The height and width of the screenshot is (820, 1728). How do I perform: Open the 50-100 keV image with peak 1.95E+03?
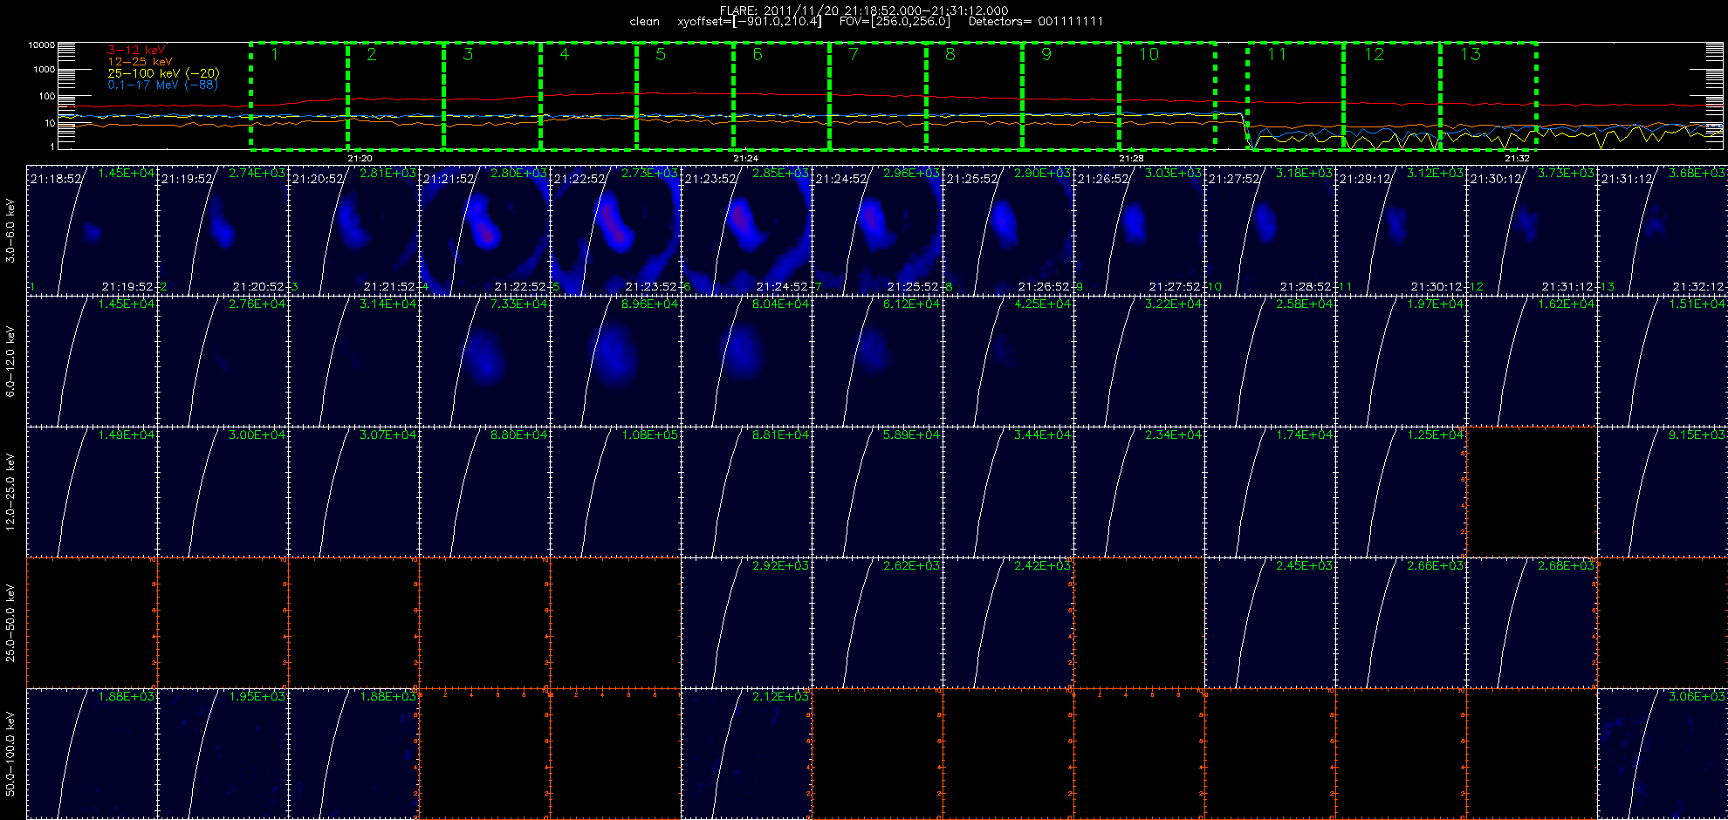[223, 754]
